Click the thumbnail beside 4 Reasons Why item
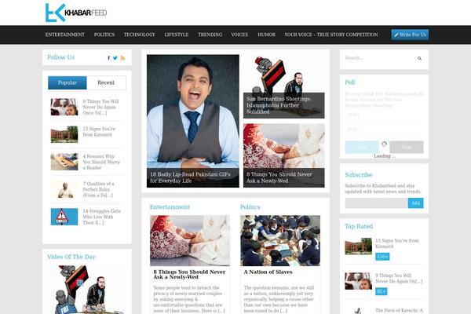Viewport: 471px width, 314px height. click(64, 162)
